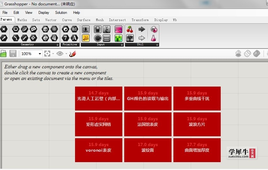Open the tree Param Viewer icon
Viewport: 268px width, 170px height.
tap(130, 38)
